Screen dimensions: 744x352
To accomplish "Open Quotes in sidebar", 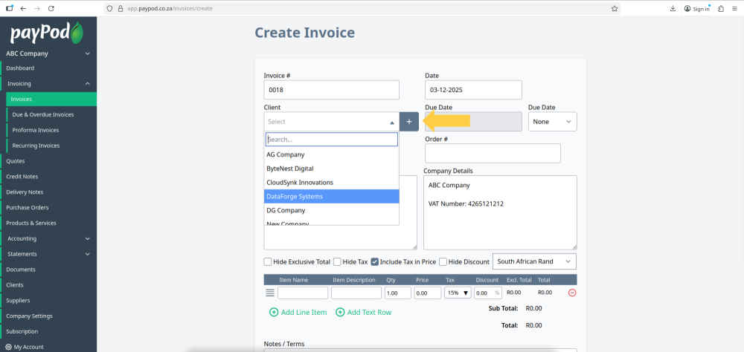I will pos(48,161).
